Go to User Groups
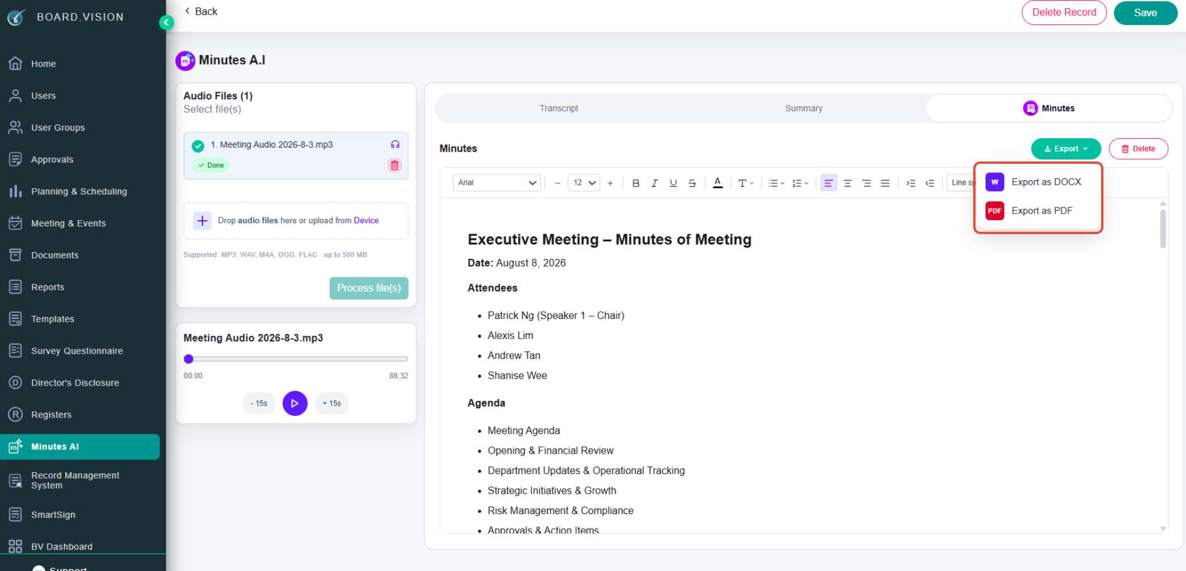 tap(58, 128)
